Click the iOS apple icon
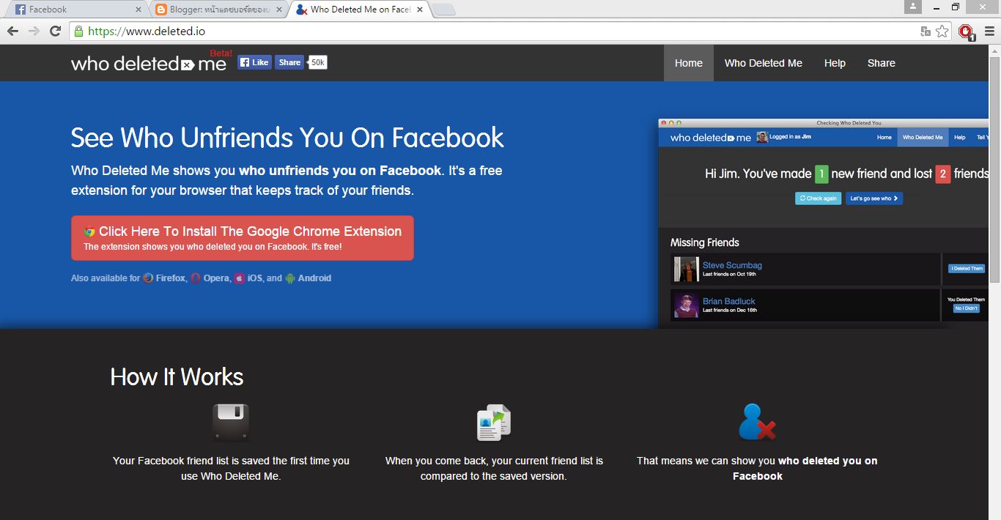This screenshot has width=1001, height=520. tap(240, 278)
